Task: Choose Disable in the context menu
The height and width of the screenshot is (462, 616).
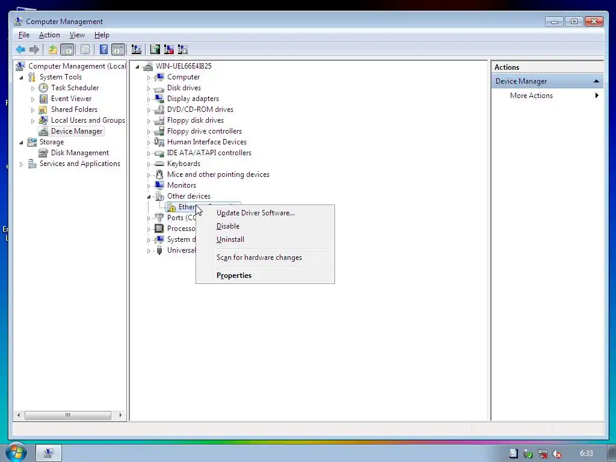Action: tap(265, 226)
